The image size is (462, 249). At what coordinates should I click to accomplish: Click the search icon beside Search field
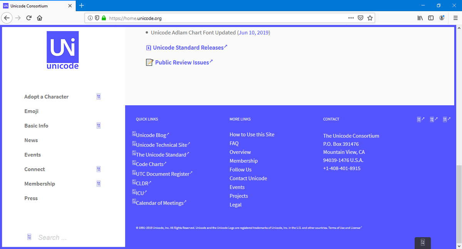29,237
